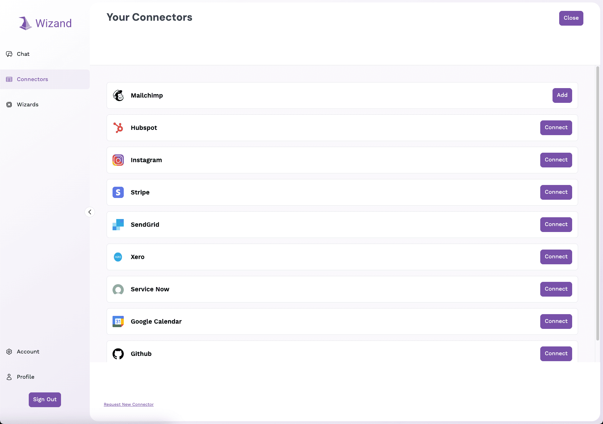Connect the SendGrid connector

tap(556, 225)
